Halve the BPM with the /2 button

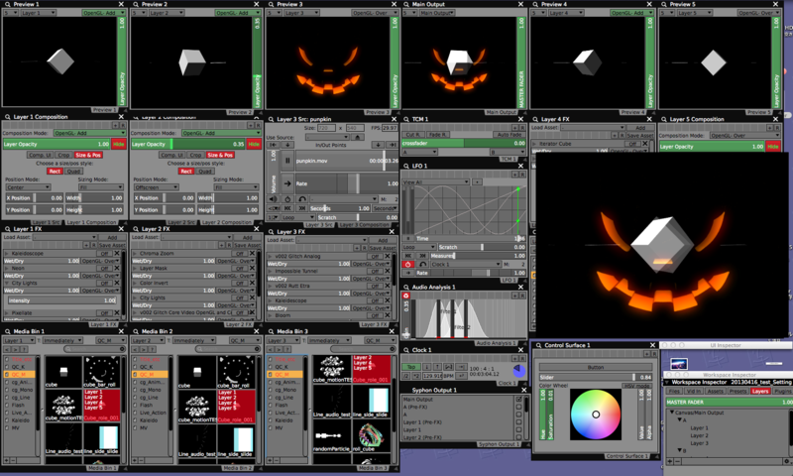(x=406, y=376)
